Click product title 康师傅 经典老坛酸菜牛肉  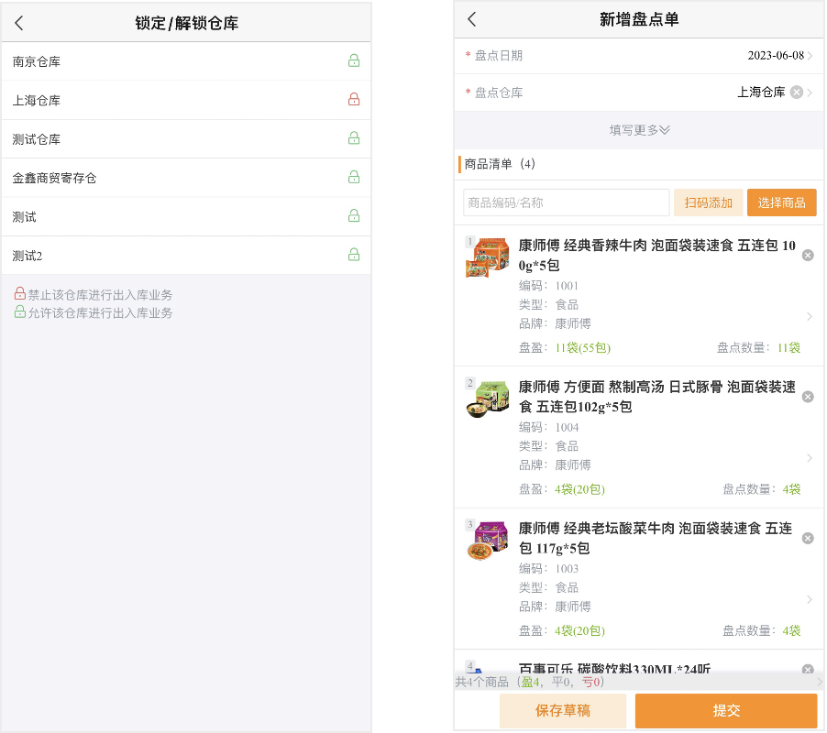point(656,538)
